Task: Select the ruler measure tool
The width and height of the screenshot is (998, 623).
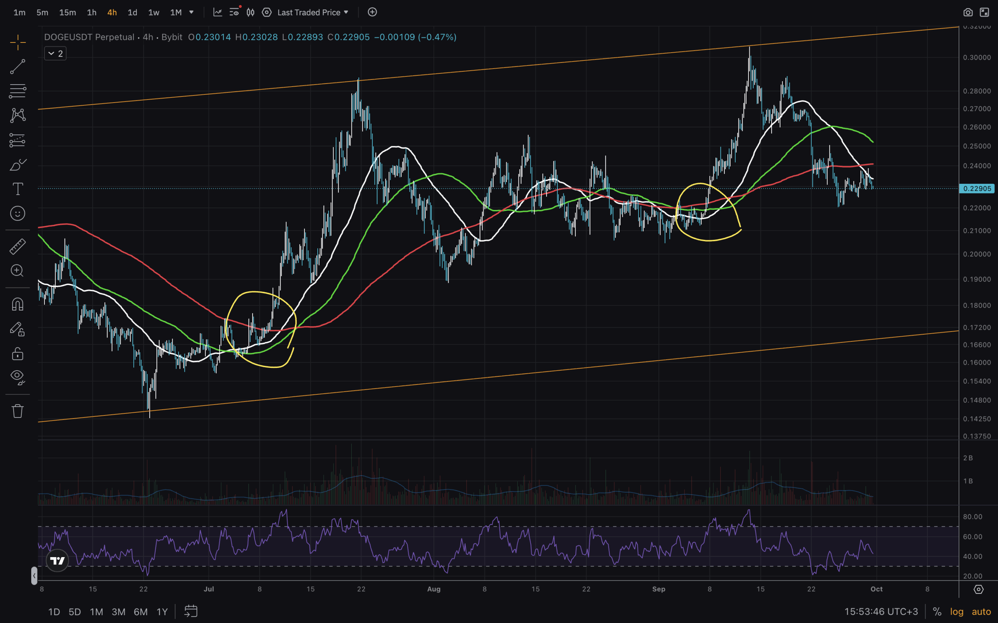Action: click(x=17, y=247)
